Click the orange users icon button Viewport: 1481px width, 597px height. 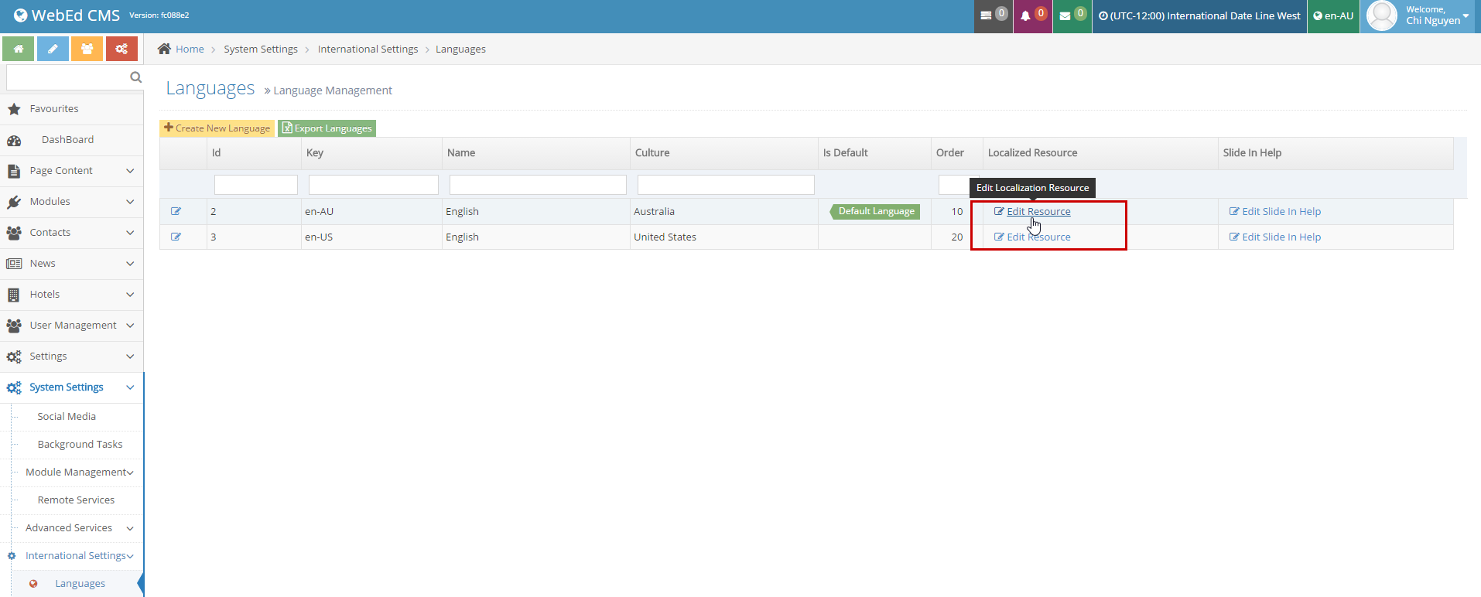click(87, 49)
